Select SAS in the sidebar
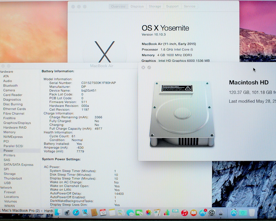 click(7, 160)
